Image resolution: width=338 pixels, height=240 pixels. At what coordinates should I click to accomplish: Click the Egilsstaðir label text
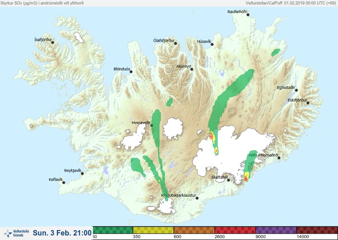[x=286, y=88]
